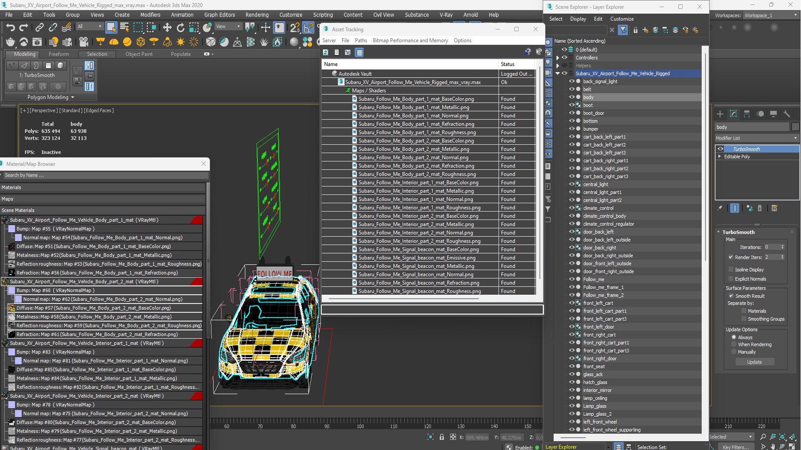The image size is (801, 450).
Task: Open Paths menu in Asset Tracking
Action: click(x=361, y=40)
